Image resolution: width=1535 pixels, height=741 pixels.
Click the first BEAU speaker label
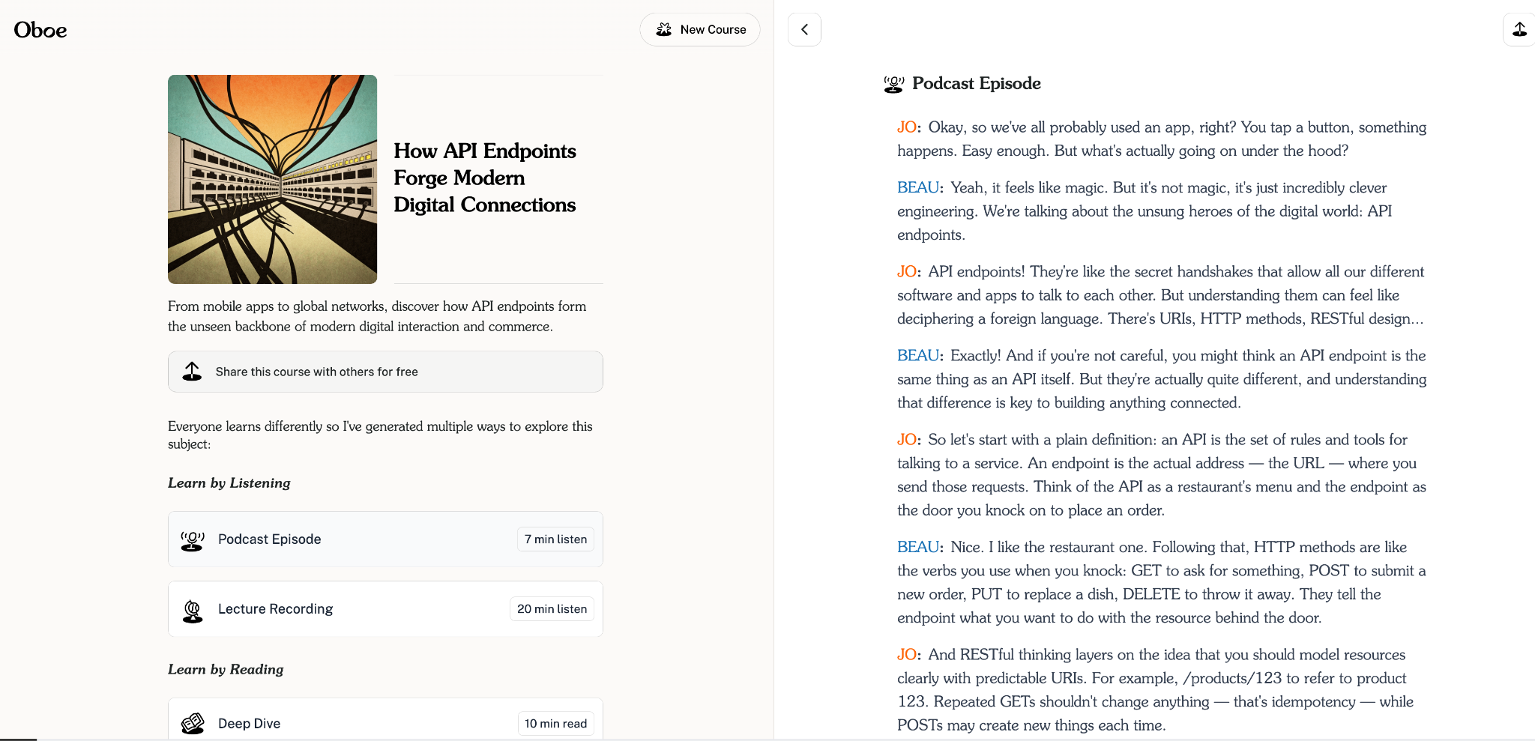point(918,187)
